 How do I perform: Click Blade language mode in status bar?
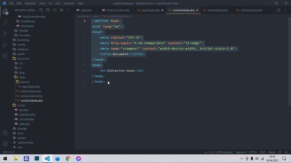272,152
